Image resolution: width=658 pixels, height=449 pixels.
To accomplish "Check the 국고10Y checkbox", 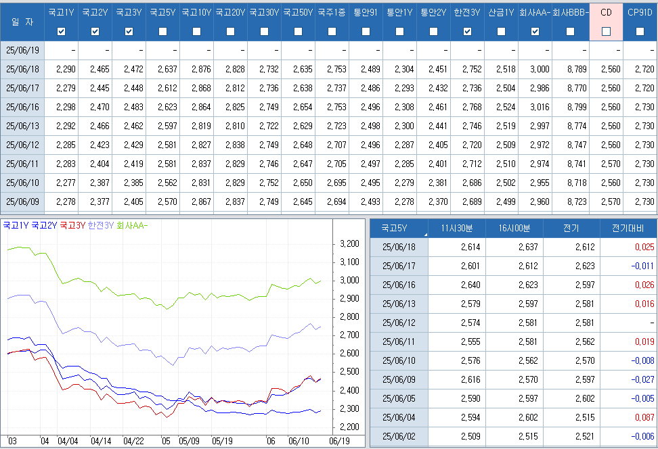I will click(x=197, y=31).
